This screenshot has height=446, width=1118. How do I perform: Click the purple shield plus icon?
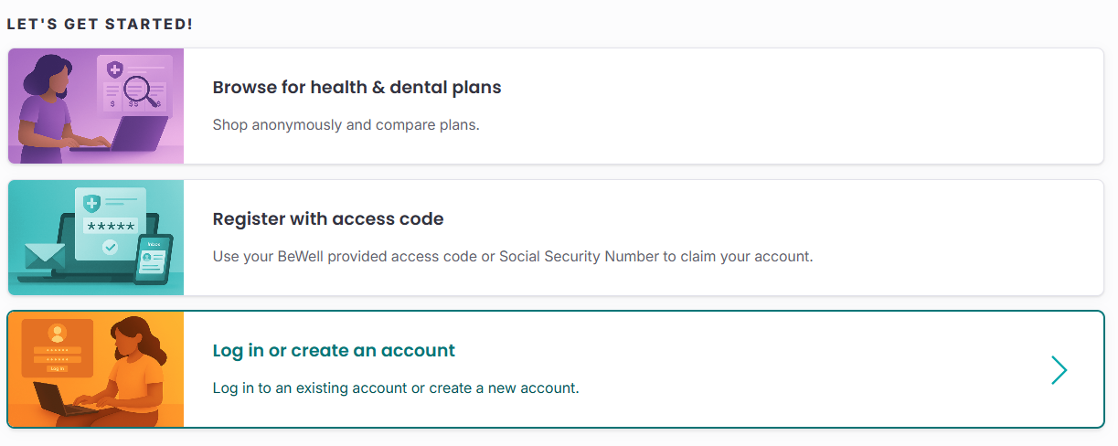115,69
